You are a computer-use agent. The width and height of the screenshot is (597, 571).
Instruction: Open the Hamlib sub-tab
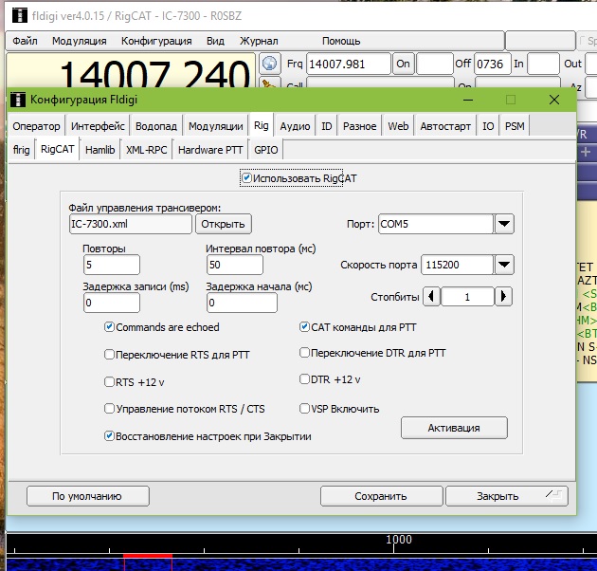point(99,150)
